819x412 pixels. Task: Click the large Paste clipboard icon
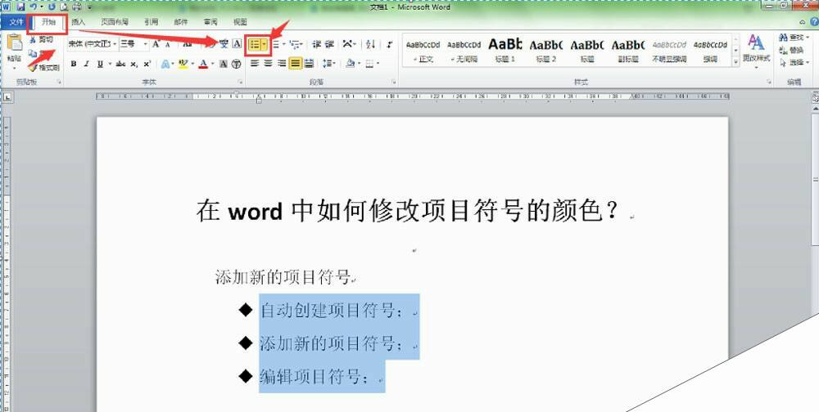coord(14,43)
